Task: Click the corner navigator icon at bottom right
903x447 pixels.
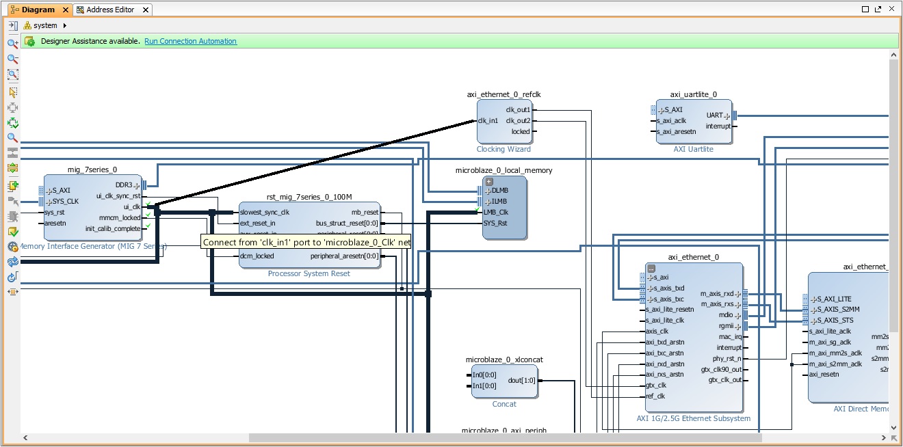Action: tap(893, 437)
